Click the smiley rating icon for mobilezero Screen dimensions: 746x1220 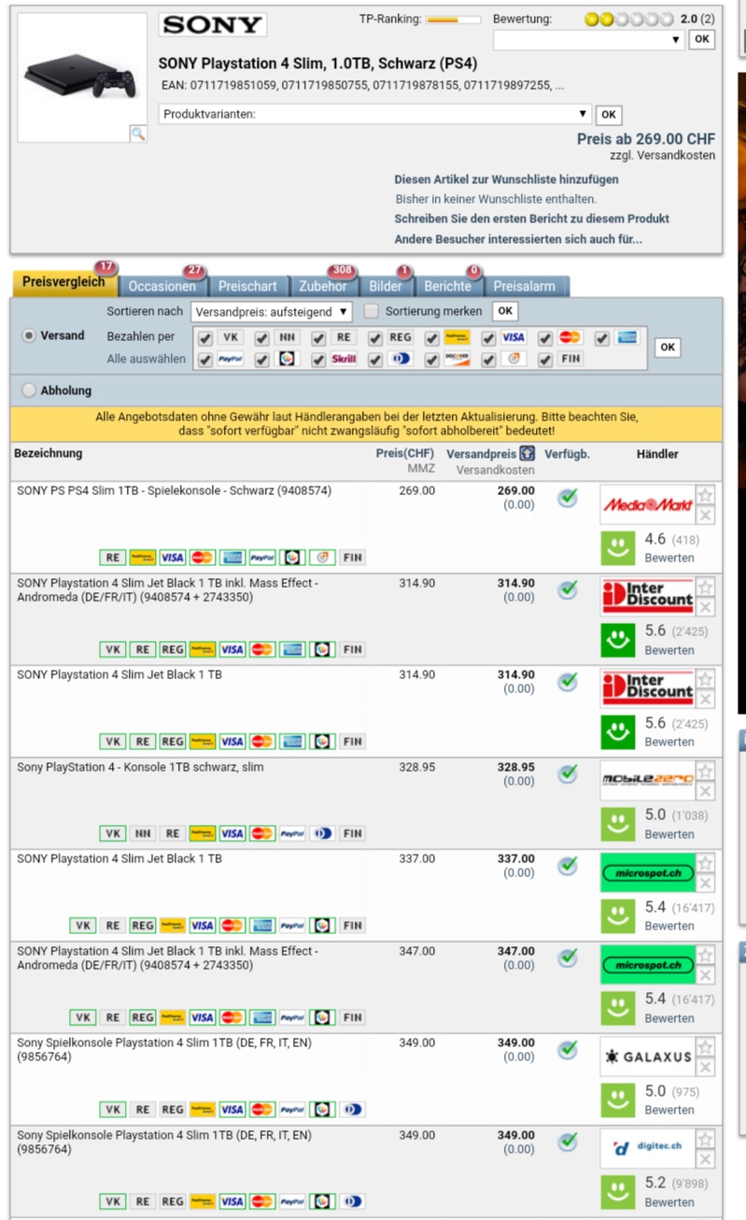coord(617,824)
